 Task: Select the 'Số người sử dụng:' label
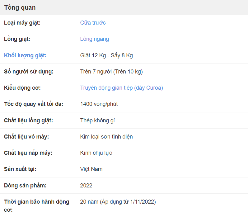point(29,72)
